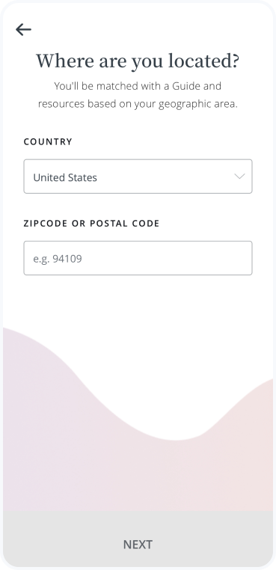The height and width of the screenshot is (570, 276).
Task: Focus the Zipcode or Postal Code field
Action: pyautogui.click(x=138, y=258)
